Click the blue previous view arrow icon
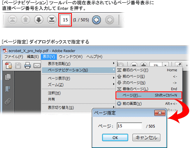This screenshot has width=191, height=148. pos(96,20)
